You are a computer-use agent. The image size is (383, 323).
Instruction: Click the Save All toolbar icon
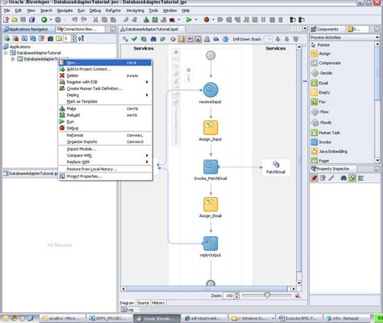[32, 20]
